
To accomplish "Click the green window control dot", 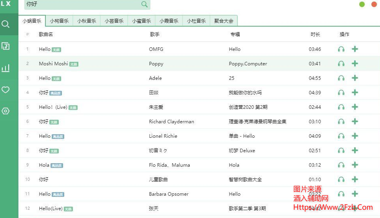I will click(x=362, y=4).
